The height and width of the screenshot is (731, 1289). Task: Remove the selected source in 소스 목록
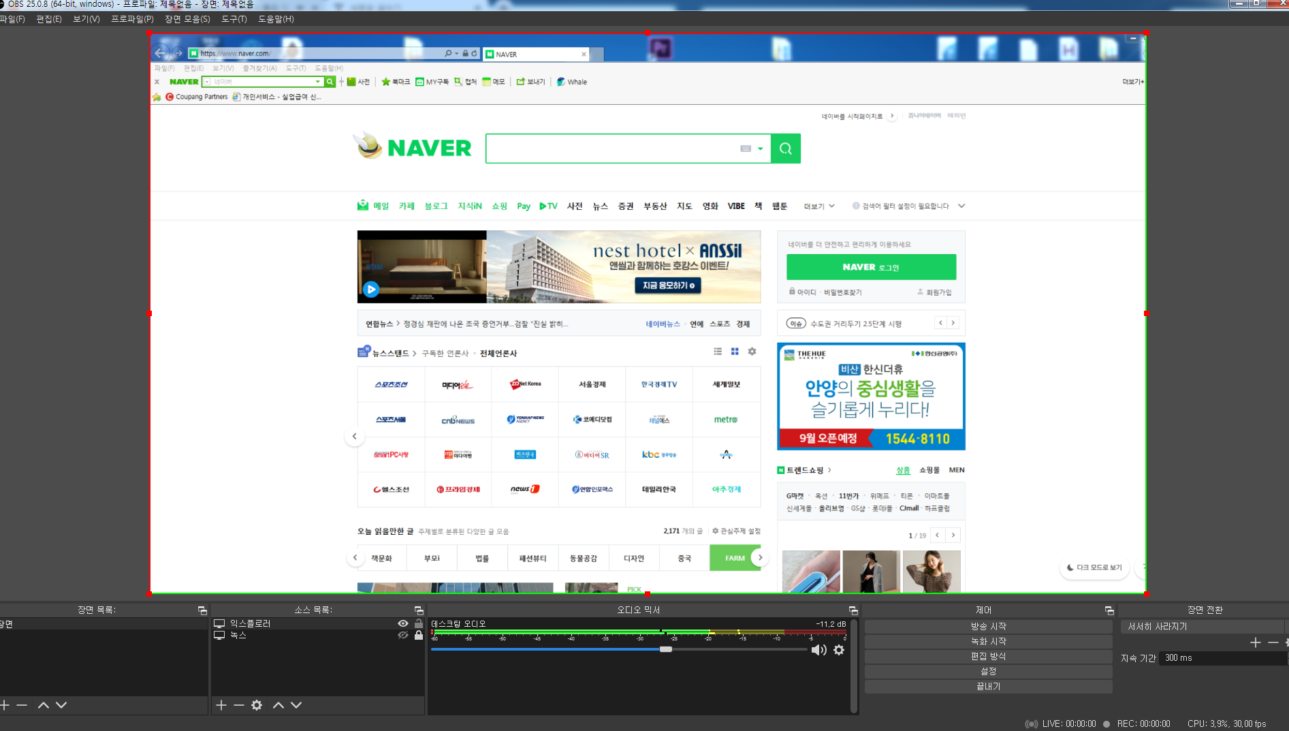[239, 705]
